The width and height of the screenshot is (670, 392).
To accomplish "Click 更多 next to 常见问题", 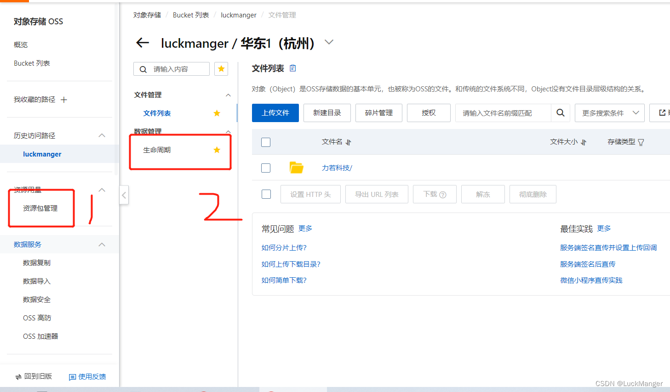I will click(305, 228).
